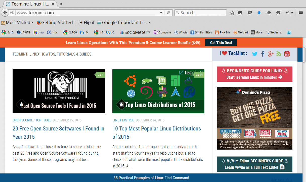This screenshot has width=306, height=182.
Task: Open TecMint's YouTube channel
Action: pyautogui.click(x=287, y=54)
